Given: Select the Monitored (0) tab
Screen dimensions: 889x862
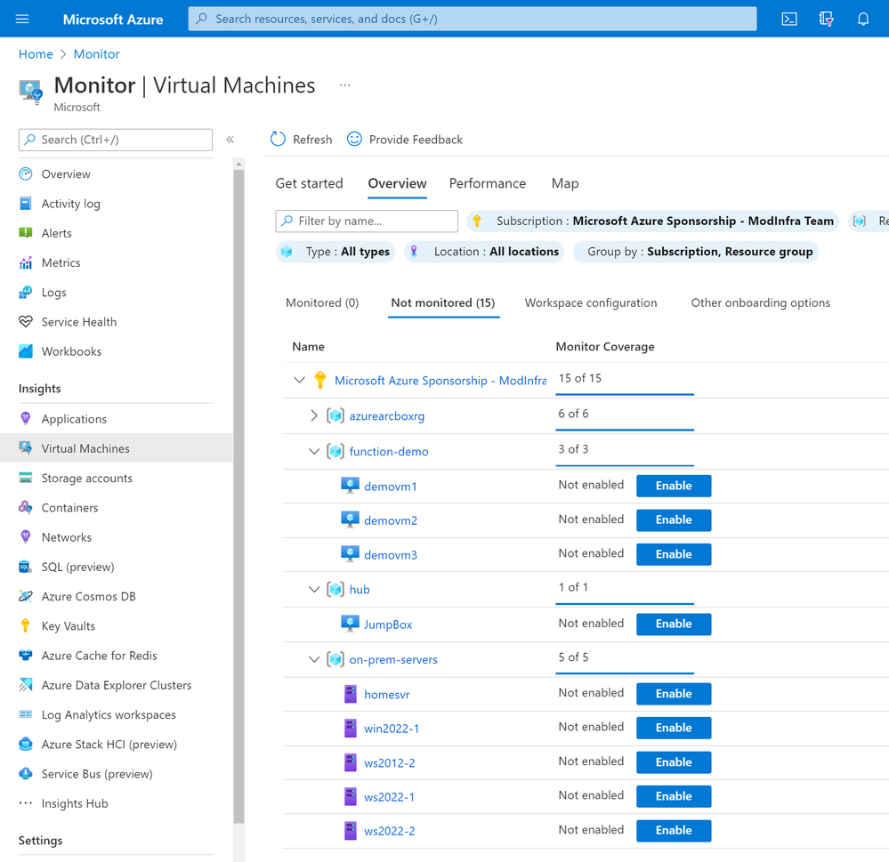Looking at the screenshot, I should point(322,302).
